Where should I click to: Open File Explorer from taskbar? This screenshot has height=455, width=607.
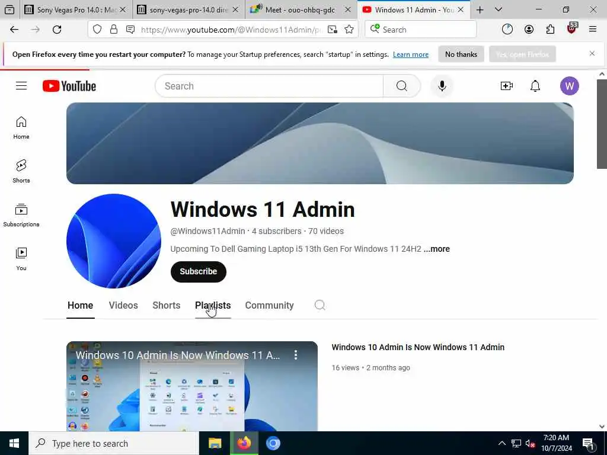215,443
